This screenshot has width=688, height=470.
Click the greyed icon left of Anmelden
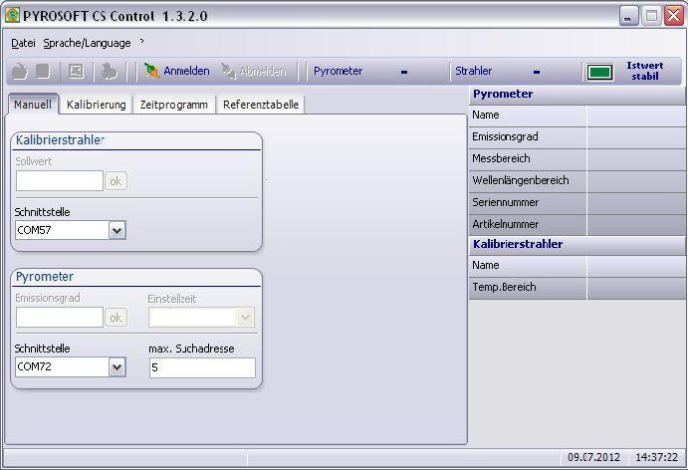tap(110, 72)
